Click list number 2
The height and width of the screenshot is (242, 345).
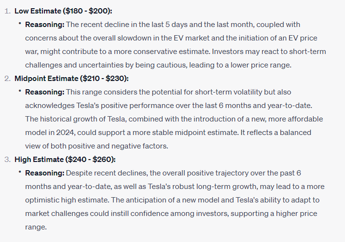(x=7, y=78)
